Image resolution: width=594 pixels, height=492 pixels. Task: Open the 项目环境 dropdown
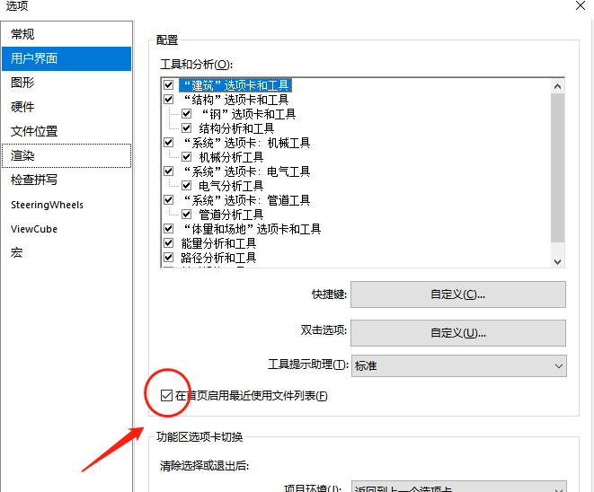pos(459,488)
